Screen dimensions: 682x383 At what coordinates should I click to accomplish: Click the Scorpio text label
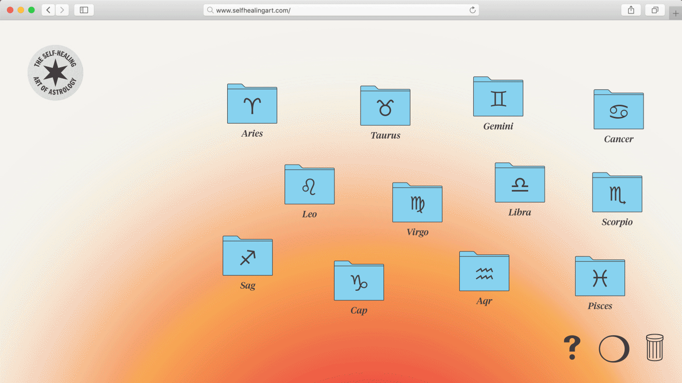click(x=617, y=222)
